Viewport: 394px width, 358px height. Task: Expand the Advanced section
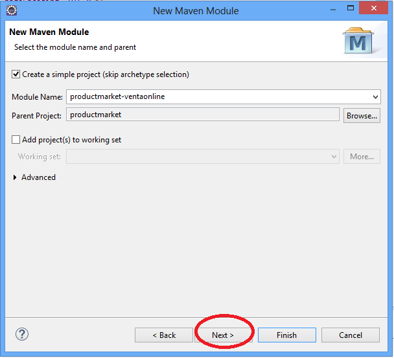pyautogui.click(x=15, y=177)
